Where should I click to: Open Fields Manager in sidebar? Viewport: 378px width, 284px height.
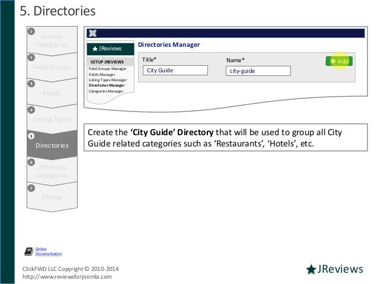pyautogui.click(x=102, y=75)
